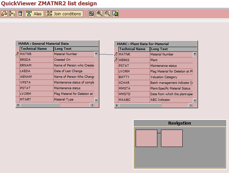Select the MARA : General Material Data title bar
Viewport: 229px width, 173px height.
pos(57,44)
